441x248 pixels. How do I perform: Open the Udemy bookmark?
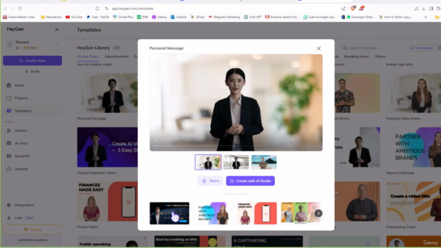[159, 17]
